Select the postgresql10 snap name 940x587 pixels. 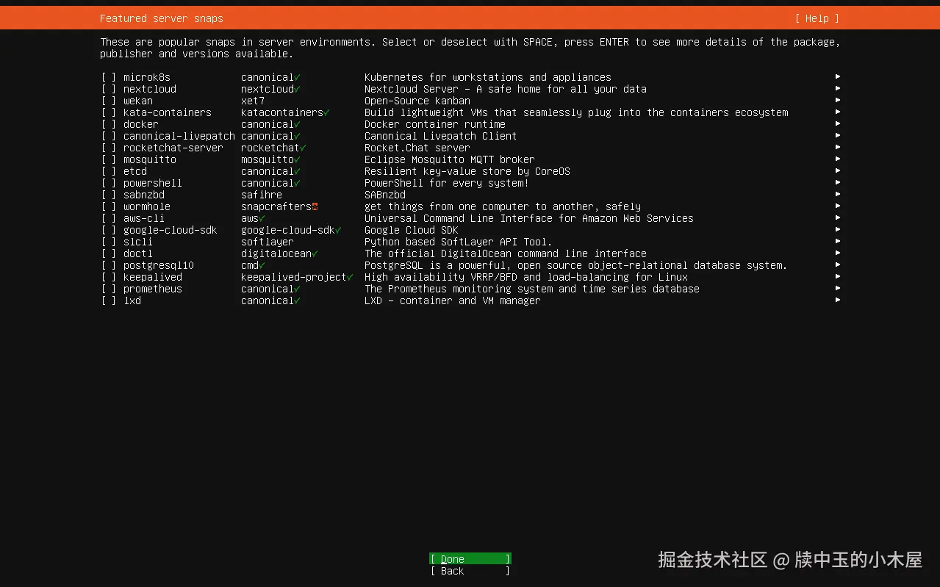tap(159, 265)
